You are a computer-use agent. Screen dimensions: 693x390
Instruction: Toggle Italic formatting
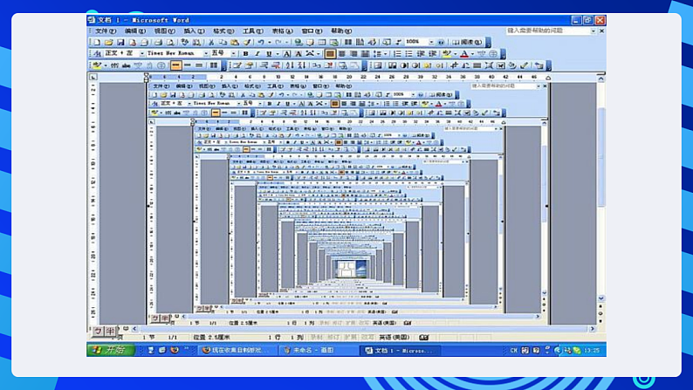click(x=257, y=53)
